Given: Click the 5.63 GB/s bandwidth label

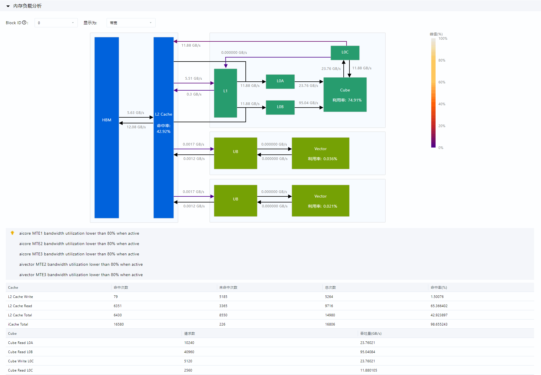Looking at the screenshot, I should tap(136, 112).
